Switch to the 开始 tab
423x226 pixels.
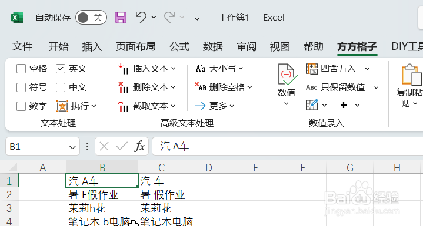click(59, 46)
